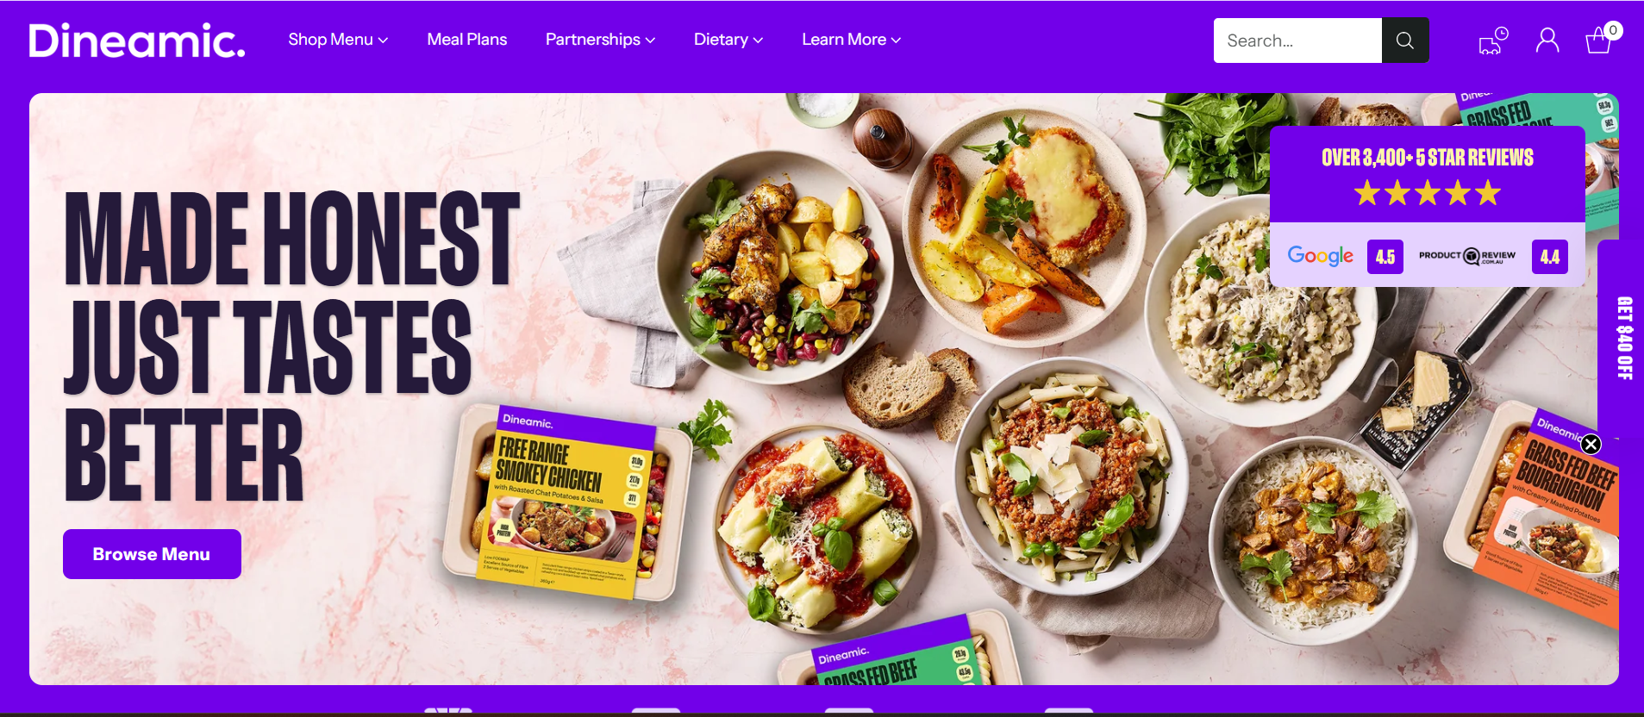Viewport: 1644px width, 717px height.
Task: Focus the Search input field
Action: click(1297, 41)
